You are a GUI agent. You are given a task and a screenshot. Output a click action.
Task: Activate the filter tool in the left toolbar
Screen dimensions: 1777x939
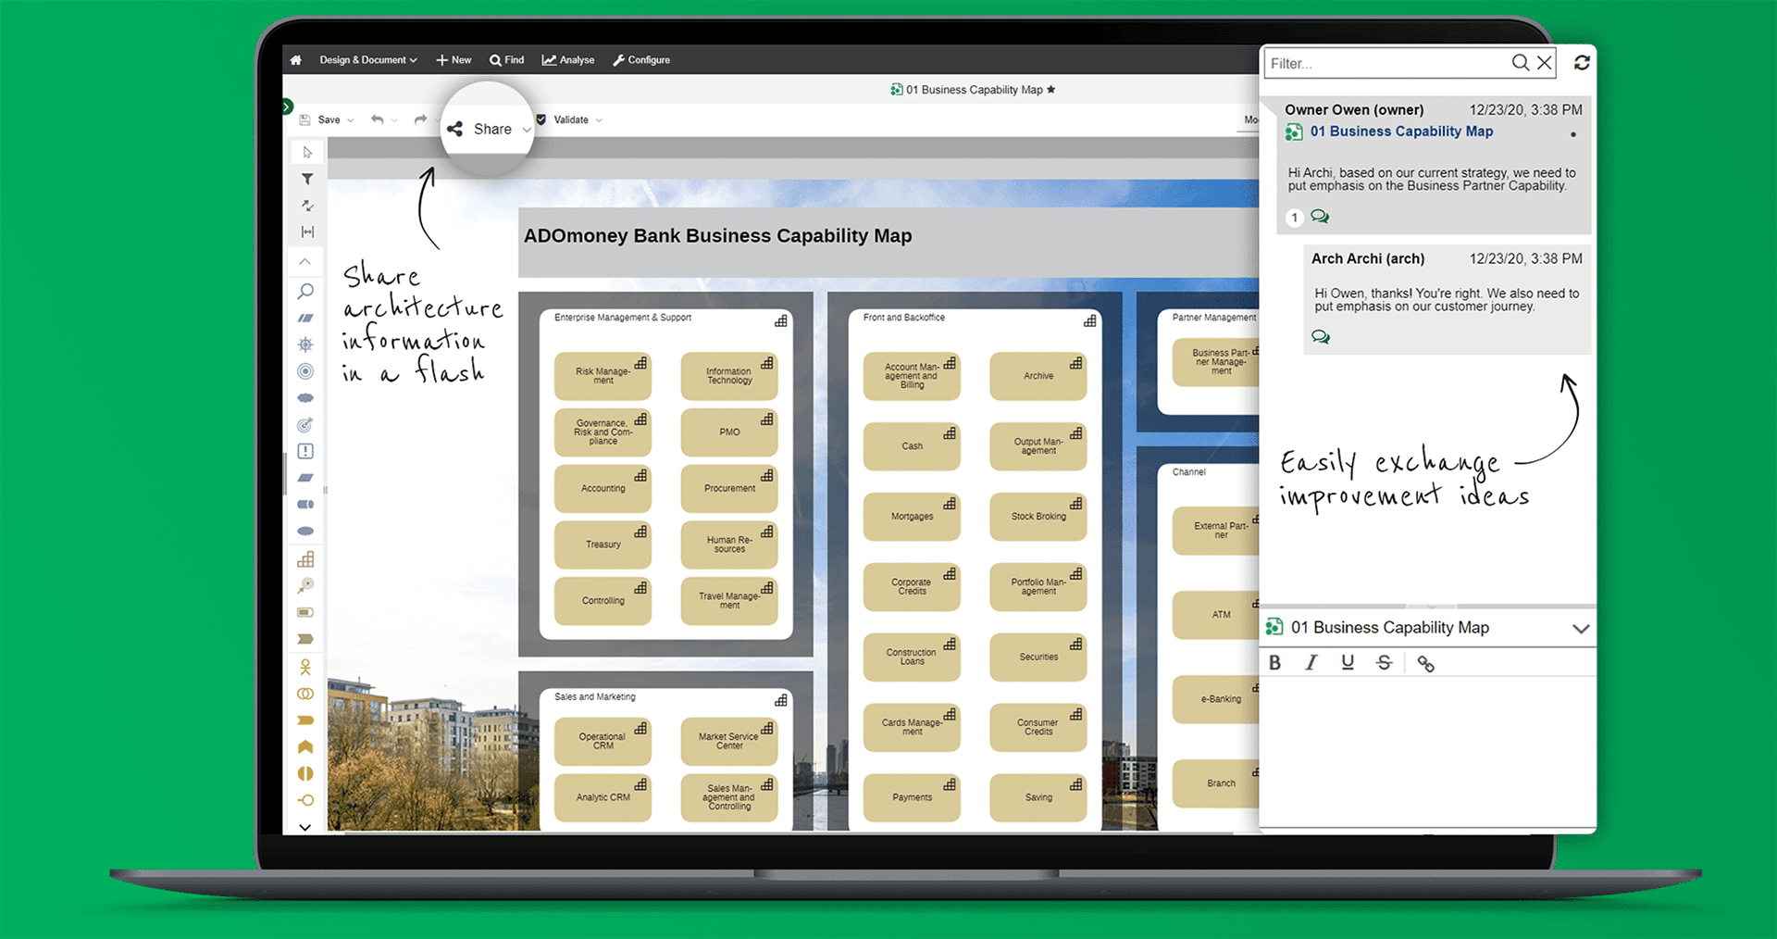tap(306, 179)
